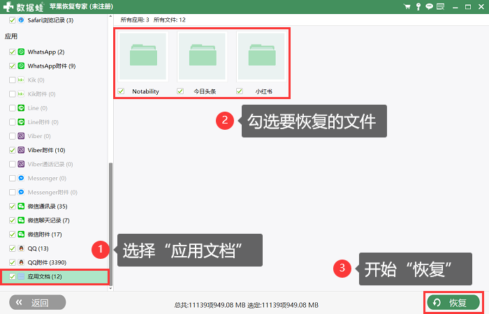Click the 微信聊天记录 (7) icon

(x=21, y=220)
